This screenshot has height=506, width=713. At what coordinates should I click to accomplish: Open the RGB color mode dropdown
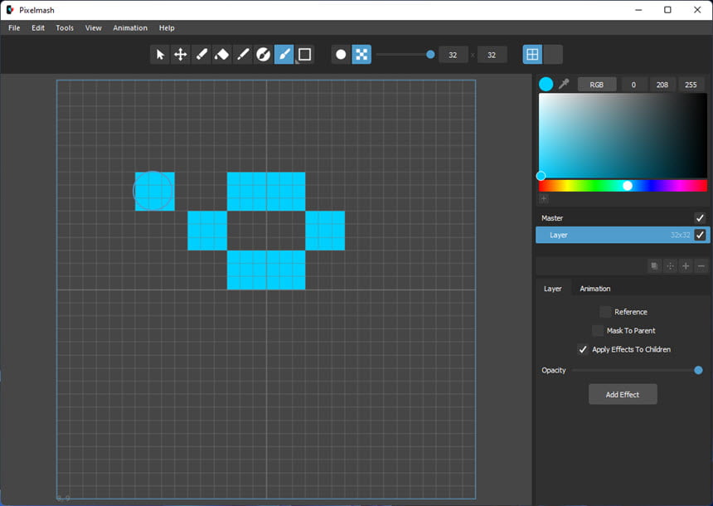597,85
